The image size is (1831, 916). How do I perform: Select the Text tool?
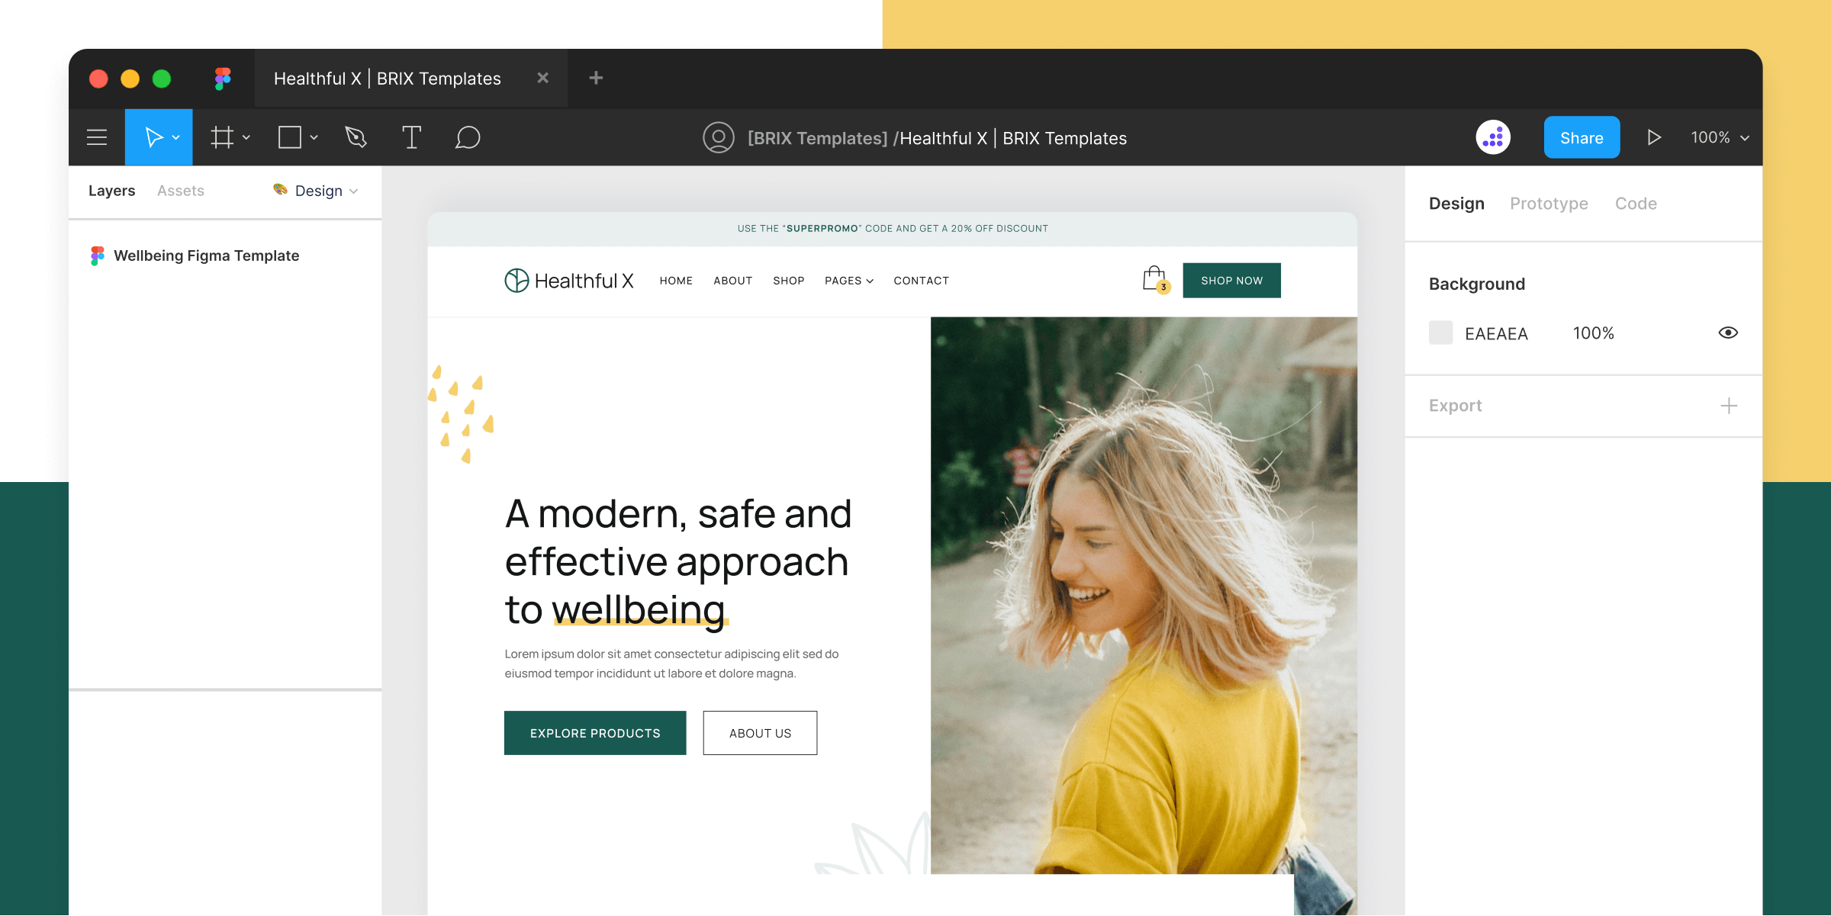(x=411, y=137)
